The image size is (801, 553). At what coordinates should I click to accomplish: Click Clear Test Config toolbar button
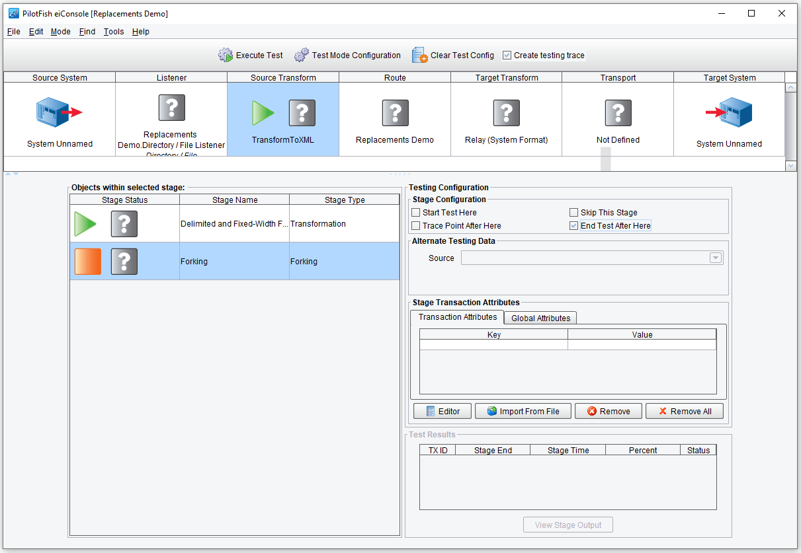453,55
